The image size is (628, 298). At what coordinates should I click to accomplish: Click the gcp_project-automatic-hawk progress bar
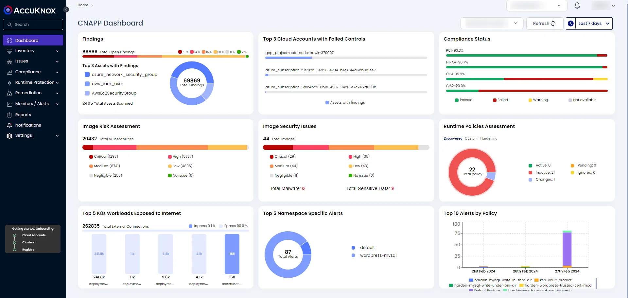click(346, 58)
